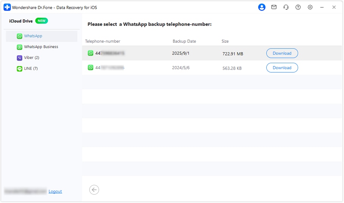Viewport: 344px width, 203px height.
Task: Open the user account profile icon
Action: coord(262,7)
